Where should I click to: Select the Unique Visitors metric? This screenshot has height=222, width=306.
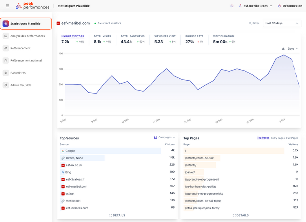[x=73, y=39]
